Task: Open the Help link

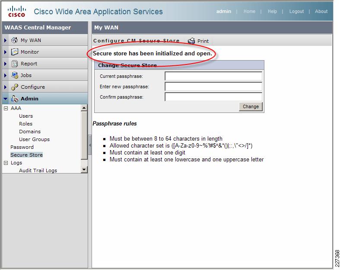Action: [272, 11]
